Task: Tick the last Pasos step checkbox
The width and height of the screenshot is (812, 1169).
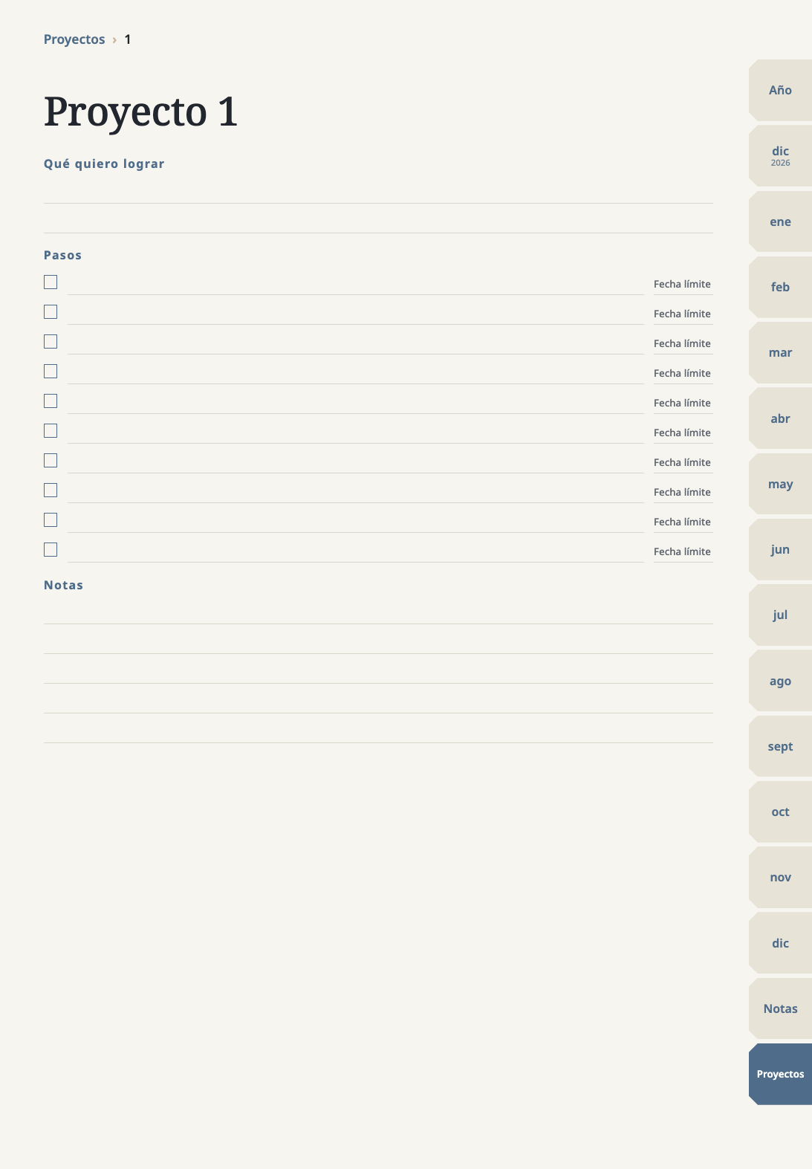Action: coord(51,550)
